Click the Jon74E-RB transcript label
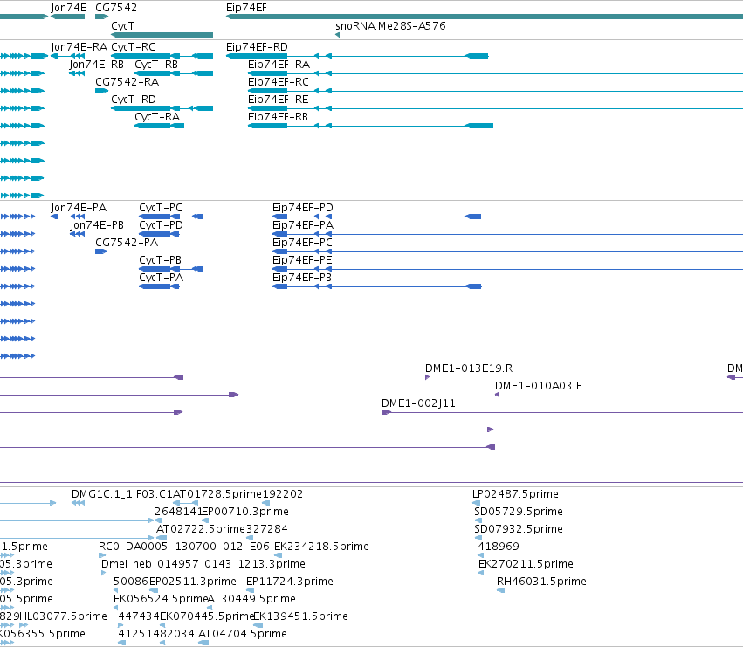Viewport: 743px width, 647px height. pyautogui.click(x=97, y=65)
